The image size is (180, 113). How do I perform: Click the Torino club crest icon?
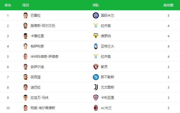click(x=96, y=67)
